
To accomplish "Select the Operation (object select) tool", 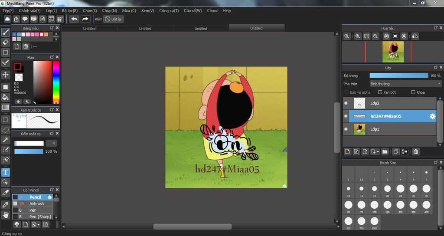I will [x=5, y=182].
